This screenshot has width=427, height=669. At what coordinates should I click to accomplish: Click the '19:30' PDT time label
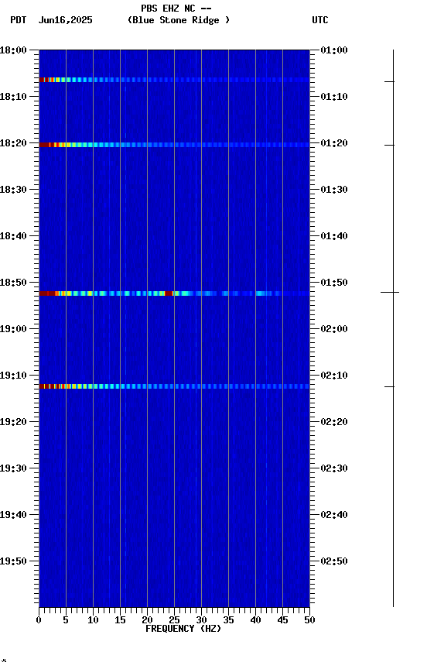[13, 468]
